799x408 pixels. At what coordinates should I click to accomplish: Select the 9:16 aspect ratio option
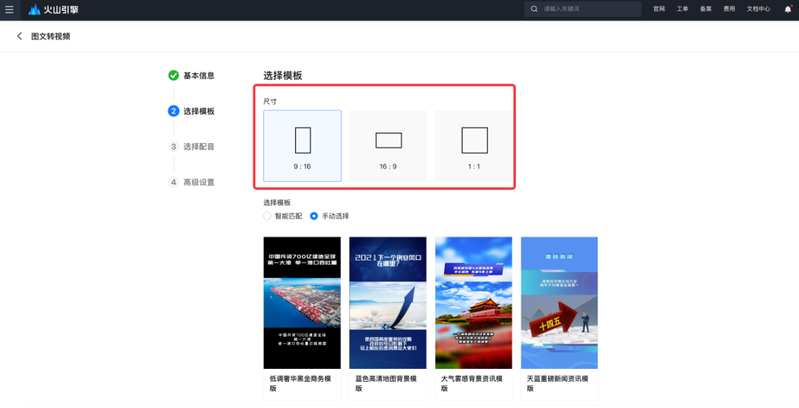302,145
